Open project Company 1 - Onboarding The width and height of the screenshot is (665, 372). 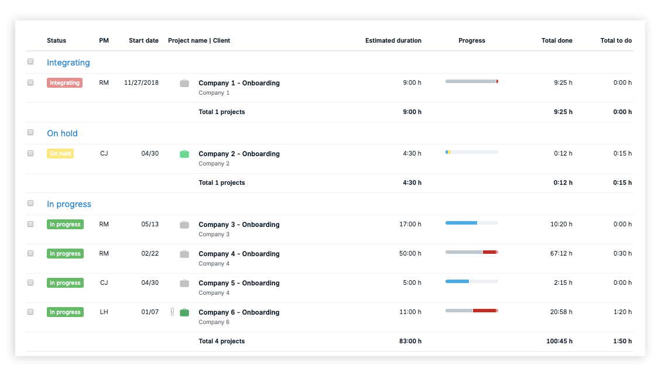tap(239, 83)
